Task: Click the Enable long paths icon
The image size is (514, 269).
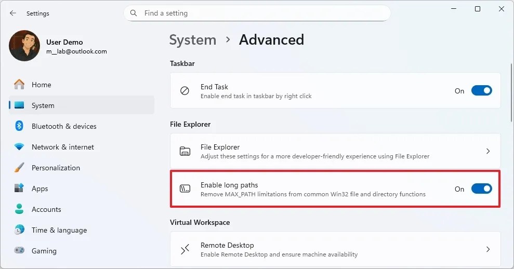Action: pyautogui.click(x=185, y=189)
